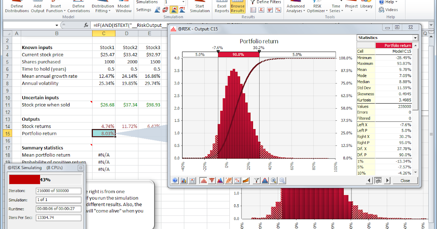Select cell C11 with $26.68
The height and width of the screenshot is (229, 437).
(104, 105)
